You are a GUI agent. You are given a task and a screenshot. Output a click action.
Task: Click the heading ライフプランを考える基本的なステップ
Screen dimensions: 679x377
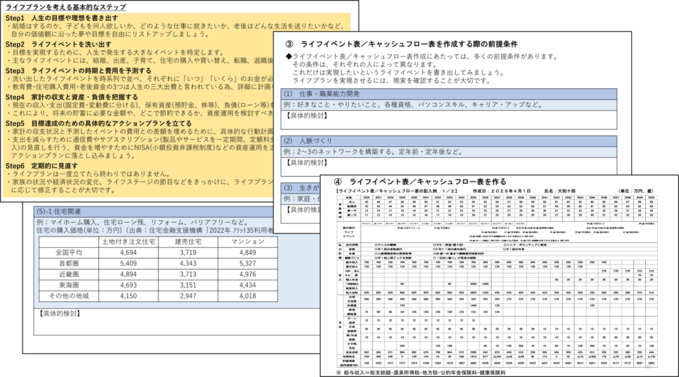(x=66, y=7)
